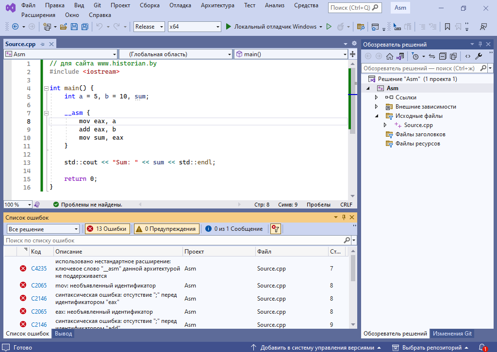
Task: Open the Отладка menu
Action: (180, 5)
